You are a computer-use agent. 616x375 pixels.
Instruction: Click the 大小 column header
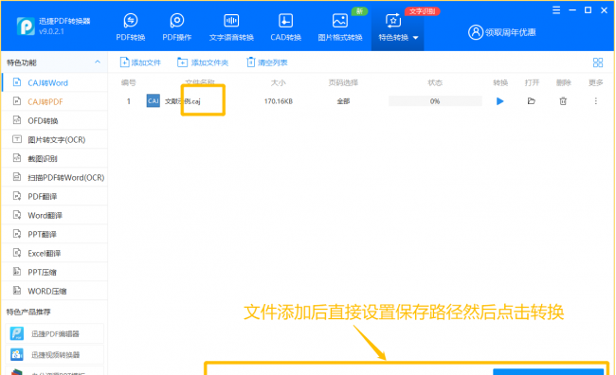coord(278,82)
